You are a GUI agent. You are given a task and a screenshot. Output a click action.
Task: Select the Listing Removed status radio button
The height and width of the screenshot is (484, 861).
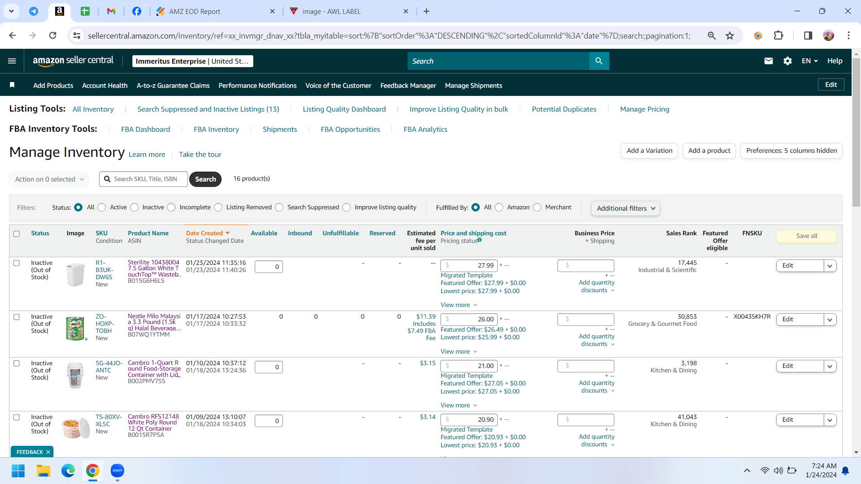pyautogui.click(x=218, y=207)
